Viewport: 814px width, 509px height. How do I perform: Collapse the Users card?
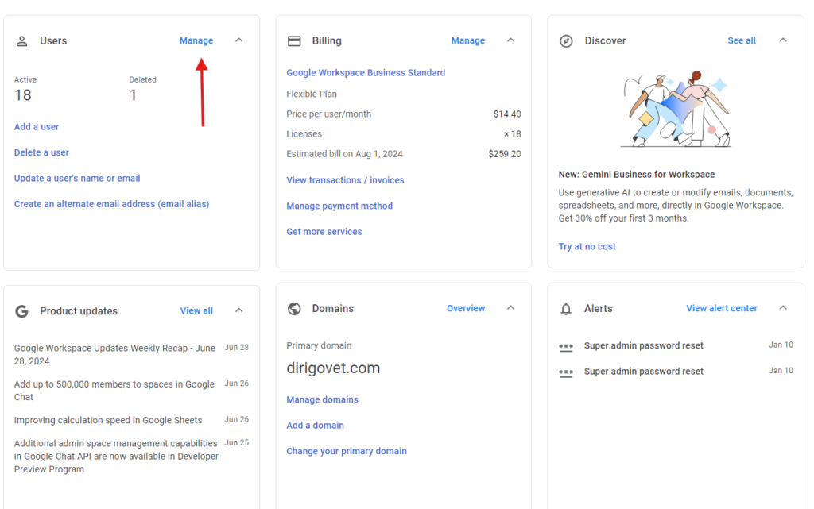coord(239,40)
